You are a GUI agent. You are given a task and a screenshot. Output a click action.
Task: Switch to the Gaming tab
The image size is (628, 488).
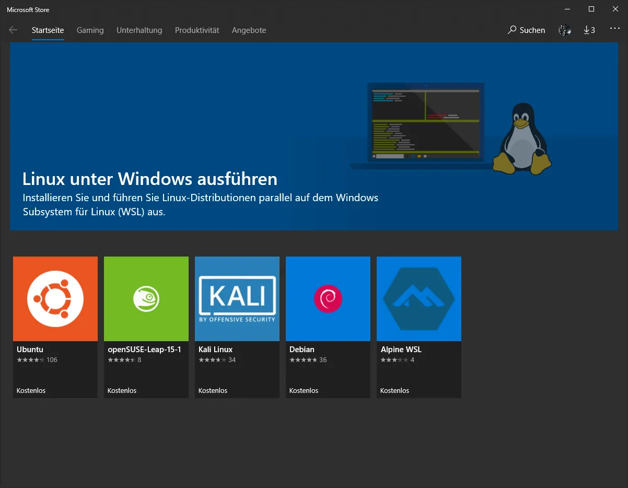click(x=90, y=30)
